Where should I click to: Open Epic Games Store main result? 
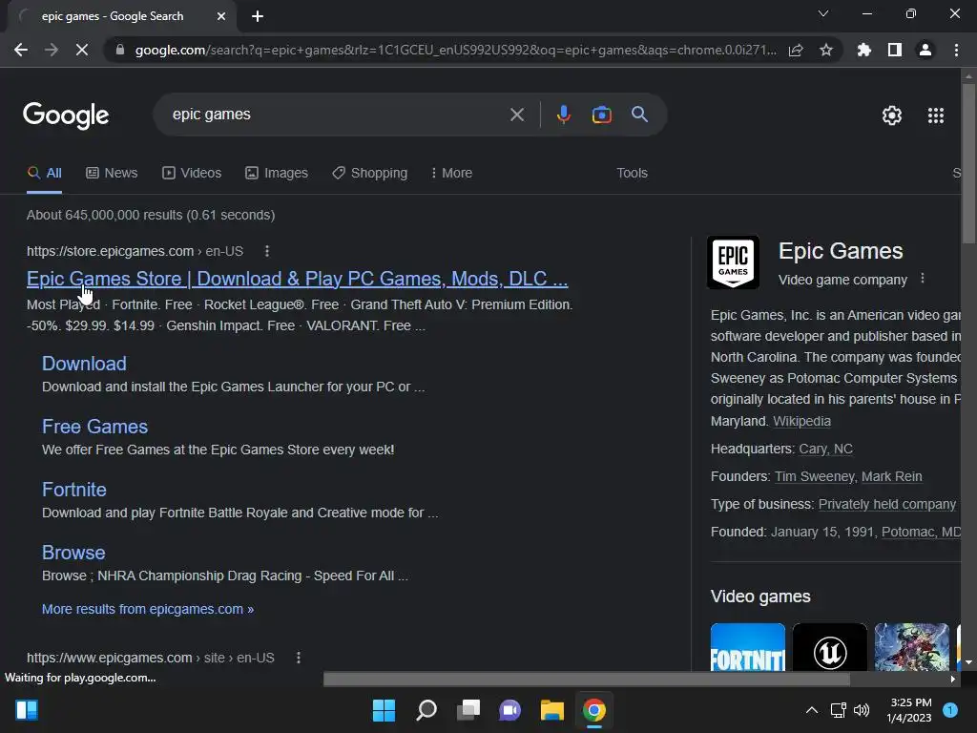298,279
